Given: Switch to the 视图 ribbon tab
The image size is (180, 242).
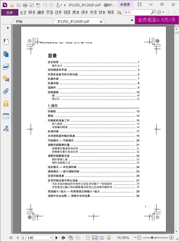Looking at the screenshot, I should (67, 12).
